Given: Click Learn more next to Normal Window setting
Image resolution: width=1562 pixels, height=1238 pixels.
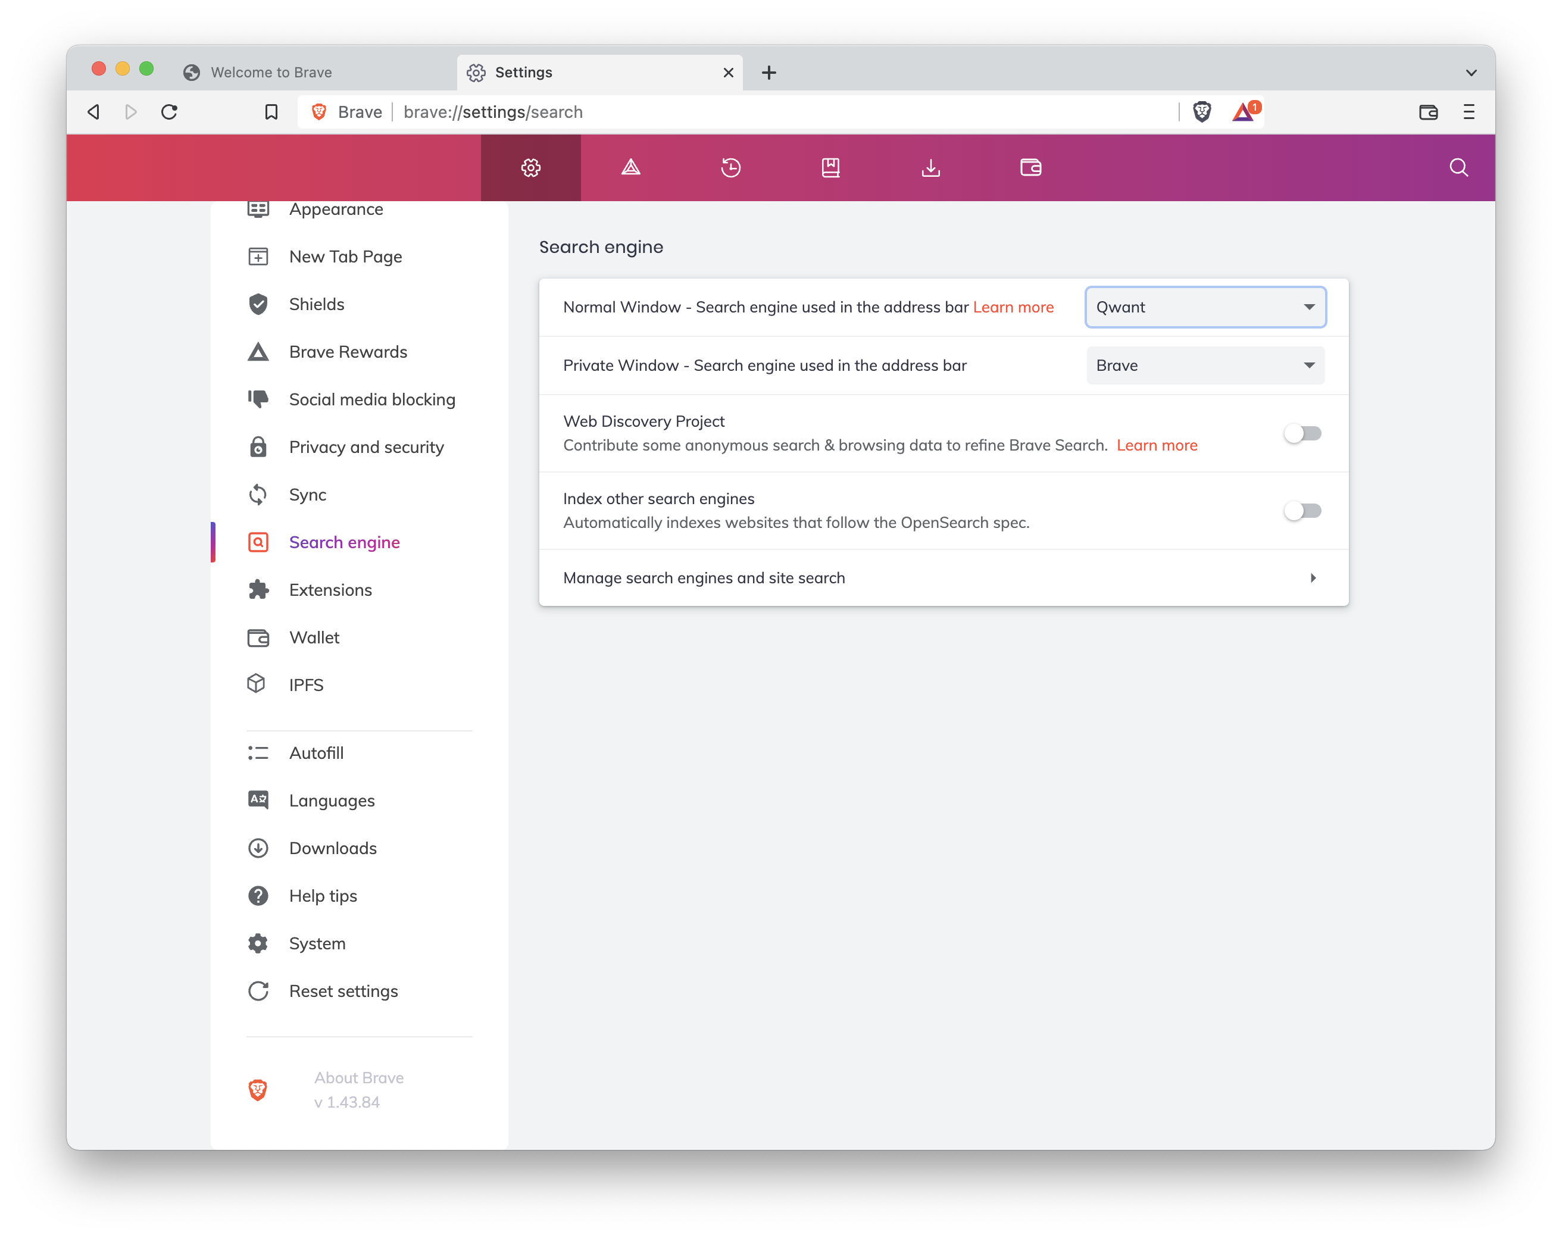Looking at the screenshot, I should click(x=1014, y=307).
